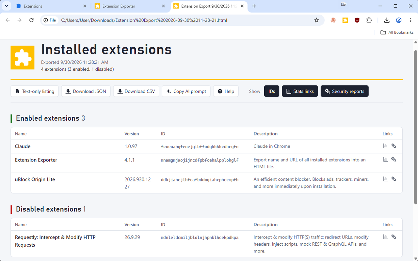Click the large yellow puzzle logo
The image size is (418, 261).
23,57
